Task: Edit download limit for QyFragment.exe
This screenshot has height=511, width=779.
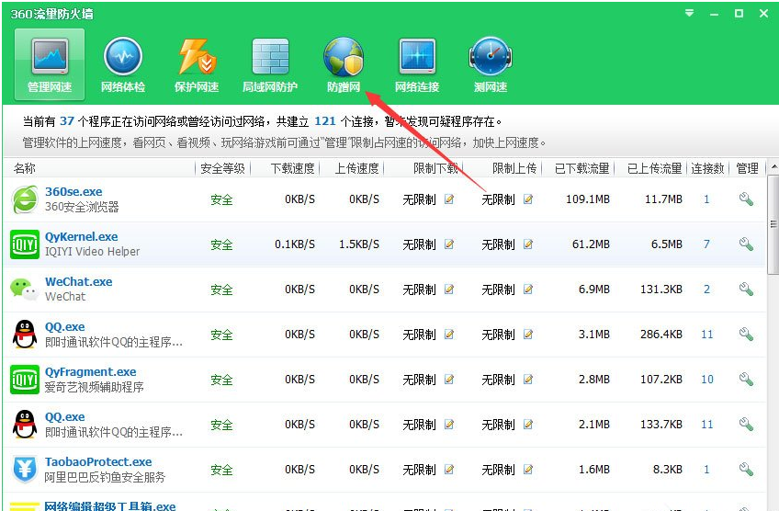Action: (449, 380)
